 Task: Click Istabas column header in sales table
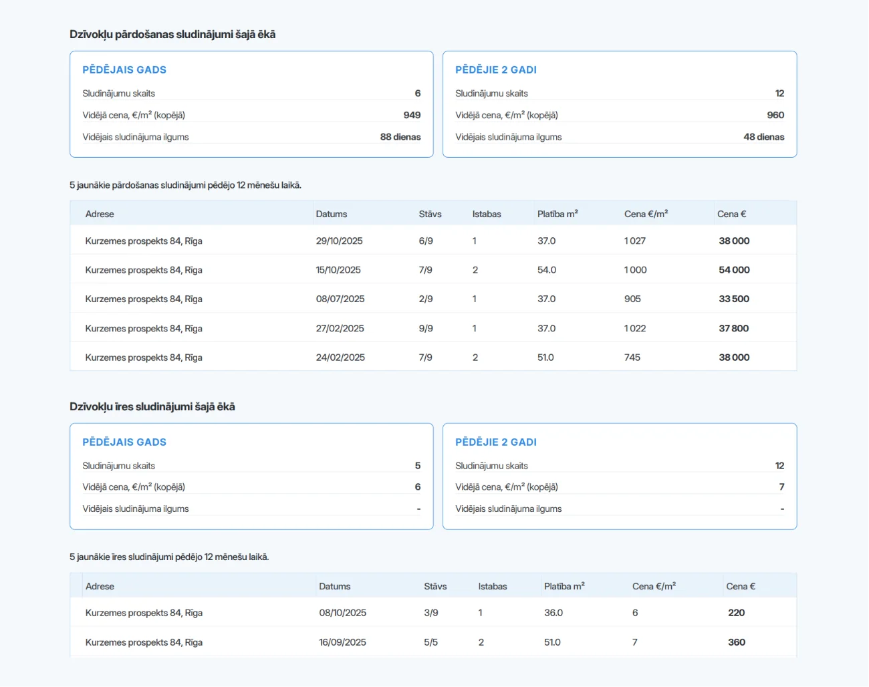pyautogui.click(x=487, y=215)
